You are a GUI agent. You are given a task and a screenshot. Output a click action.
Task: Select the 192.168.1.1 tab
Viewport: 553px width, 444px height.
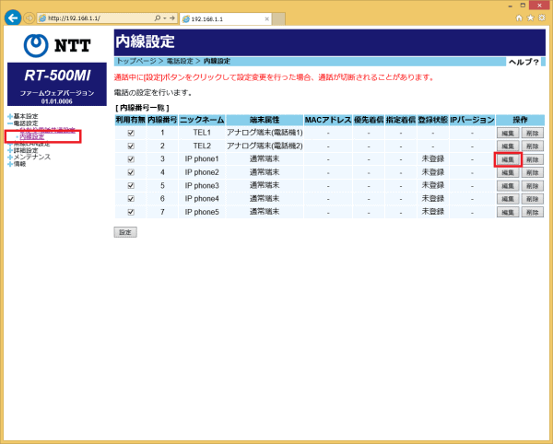click(x=226, y=19)
